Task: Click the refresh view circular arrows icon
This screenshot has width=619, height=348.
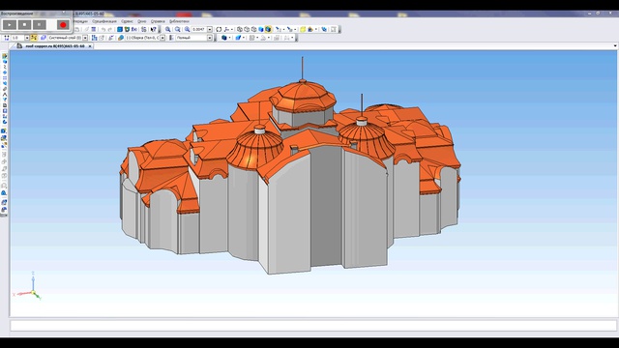Action: click(x=219, y=29)
